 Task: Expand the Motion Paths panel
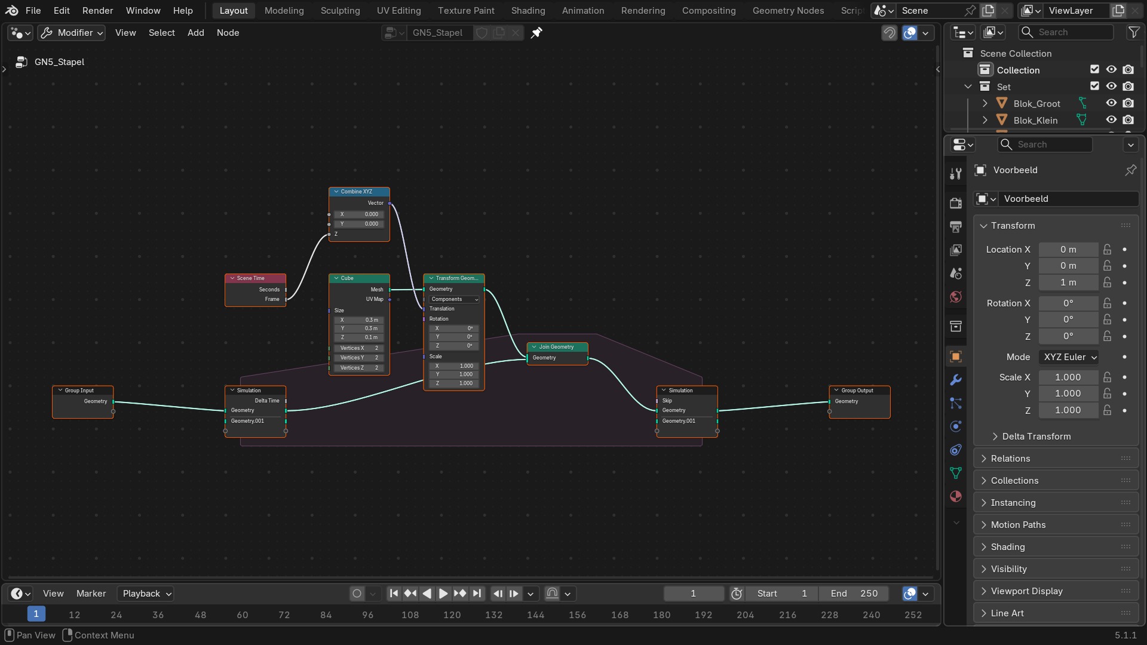pos(1056,525)
